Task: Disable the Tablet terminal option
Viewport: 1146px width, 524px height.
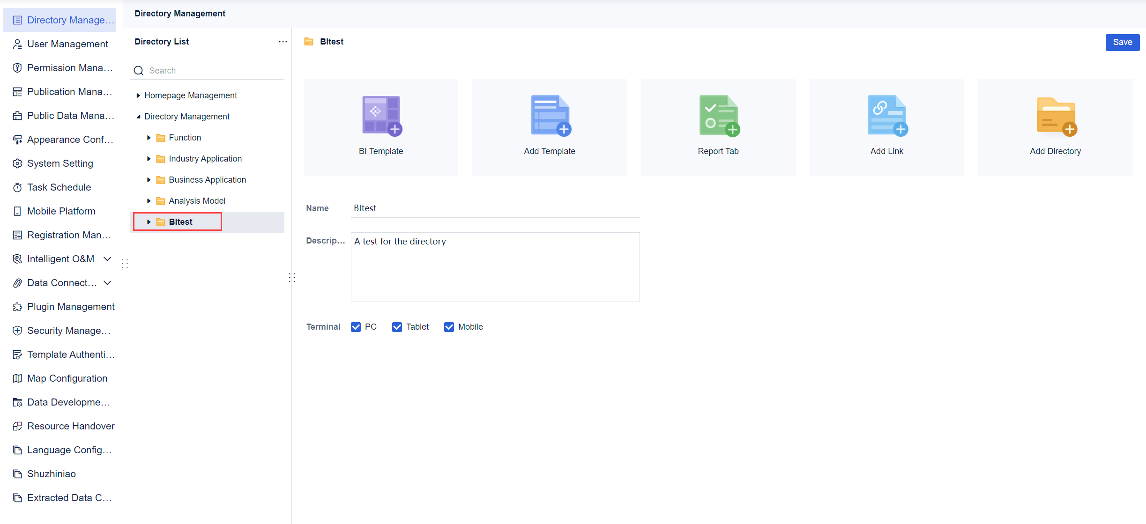Action: pos(397,327)
